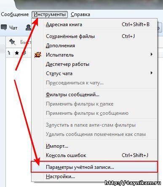Viewport: 163px width, 187px height.
Task: Open the Сообщение menu
Action: [15, 14]
